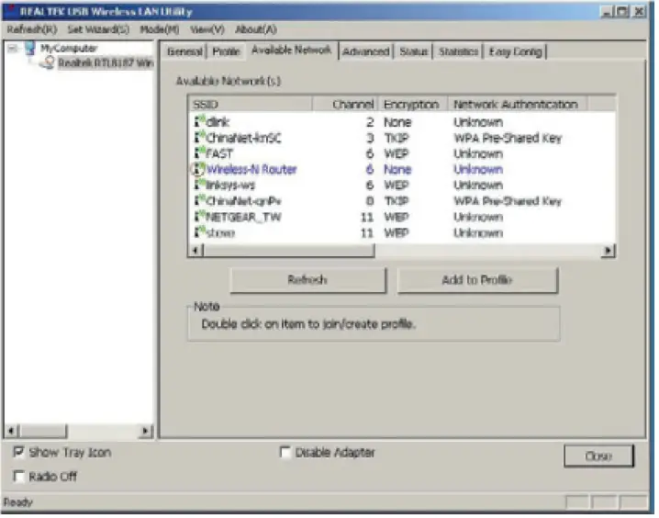Select the Wireless-N Router network icon
The width and height of the screenshot is (659, 518).
point(197,170)
